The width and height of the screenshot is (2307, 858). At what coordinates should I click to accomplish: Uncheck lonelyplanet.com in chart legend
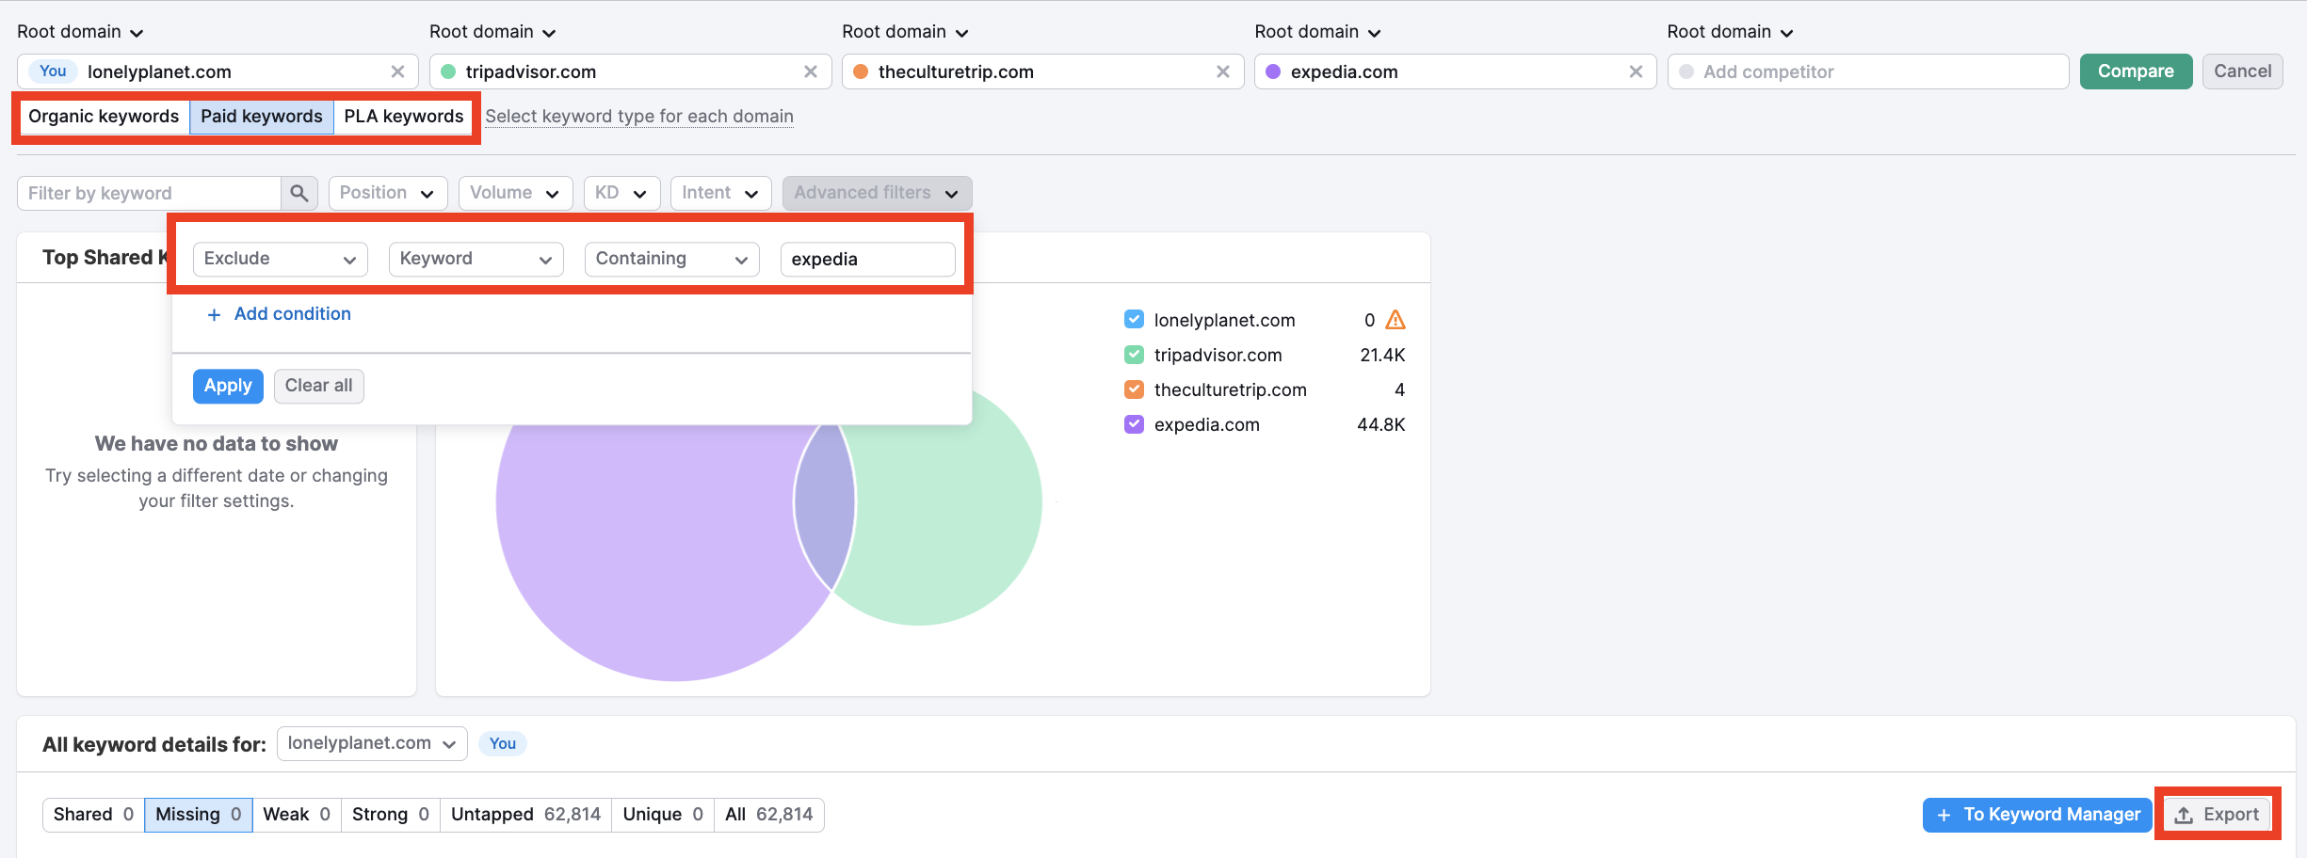click(x=1134, y=320)
